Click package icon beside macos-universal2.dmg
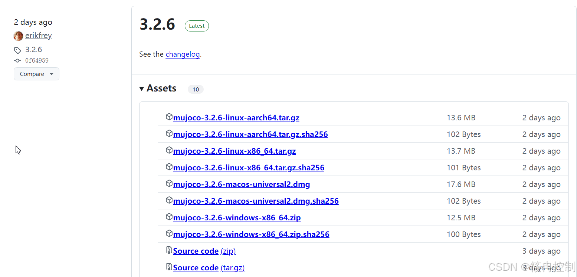 pos(169,184)
